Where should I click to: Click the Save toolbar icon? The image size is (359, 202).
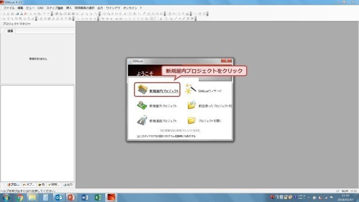12,14
